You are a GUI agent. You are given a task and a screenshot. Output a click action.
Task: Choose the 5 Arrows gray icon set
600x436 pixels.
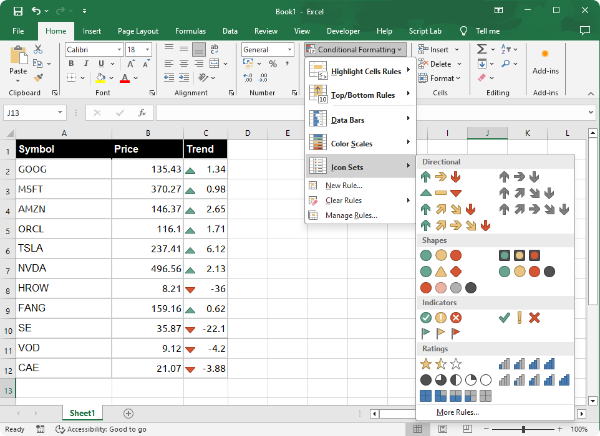coord(534,209)
